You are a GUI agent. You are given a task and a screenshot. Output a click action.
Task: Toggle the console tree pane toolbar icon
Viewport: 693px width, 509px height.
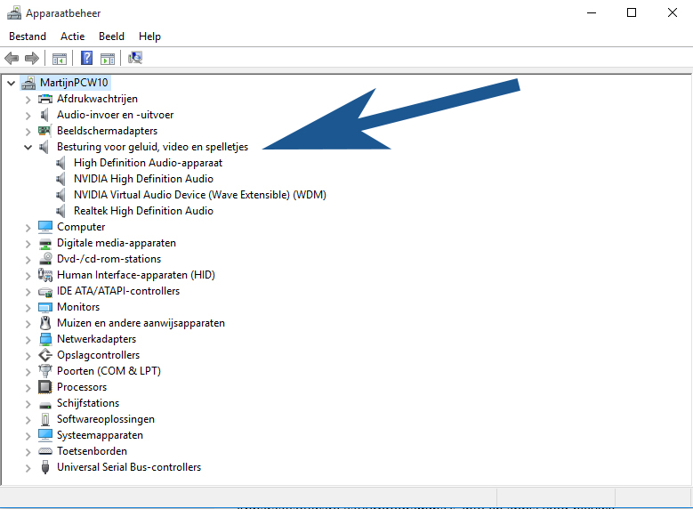(60, 59)
